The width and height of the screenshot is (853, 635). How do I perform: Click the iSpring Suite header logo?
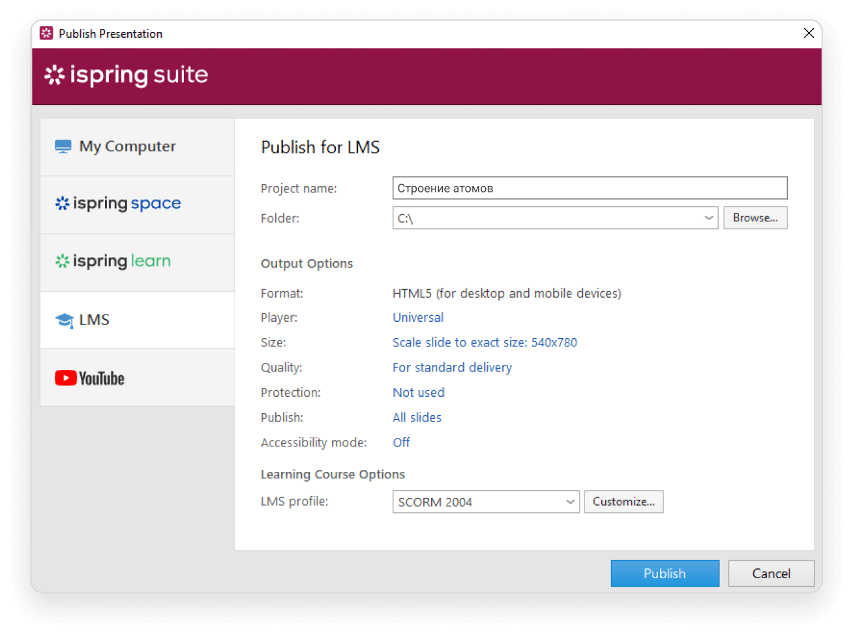126,75
